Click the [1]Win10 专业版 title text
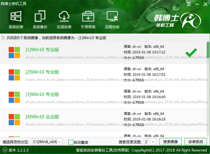Screen dimensions: 210x154 (42, 49)
